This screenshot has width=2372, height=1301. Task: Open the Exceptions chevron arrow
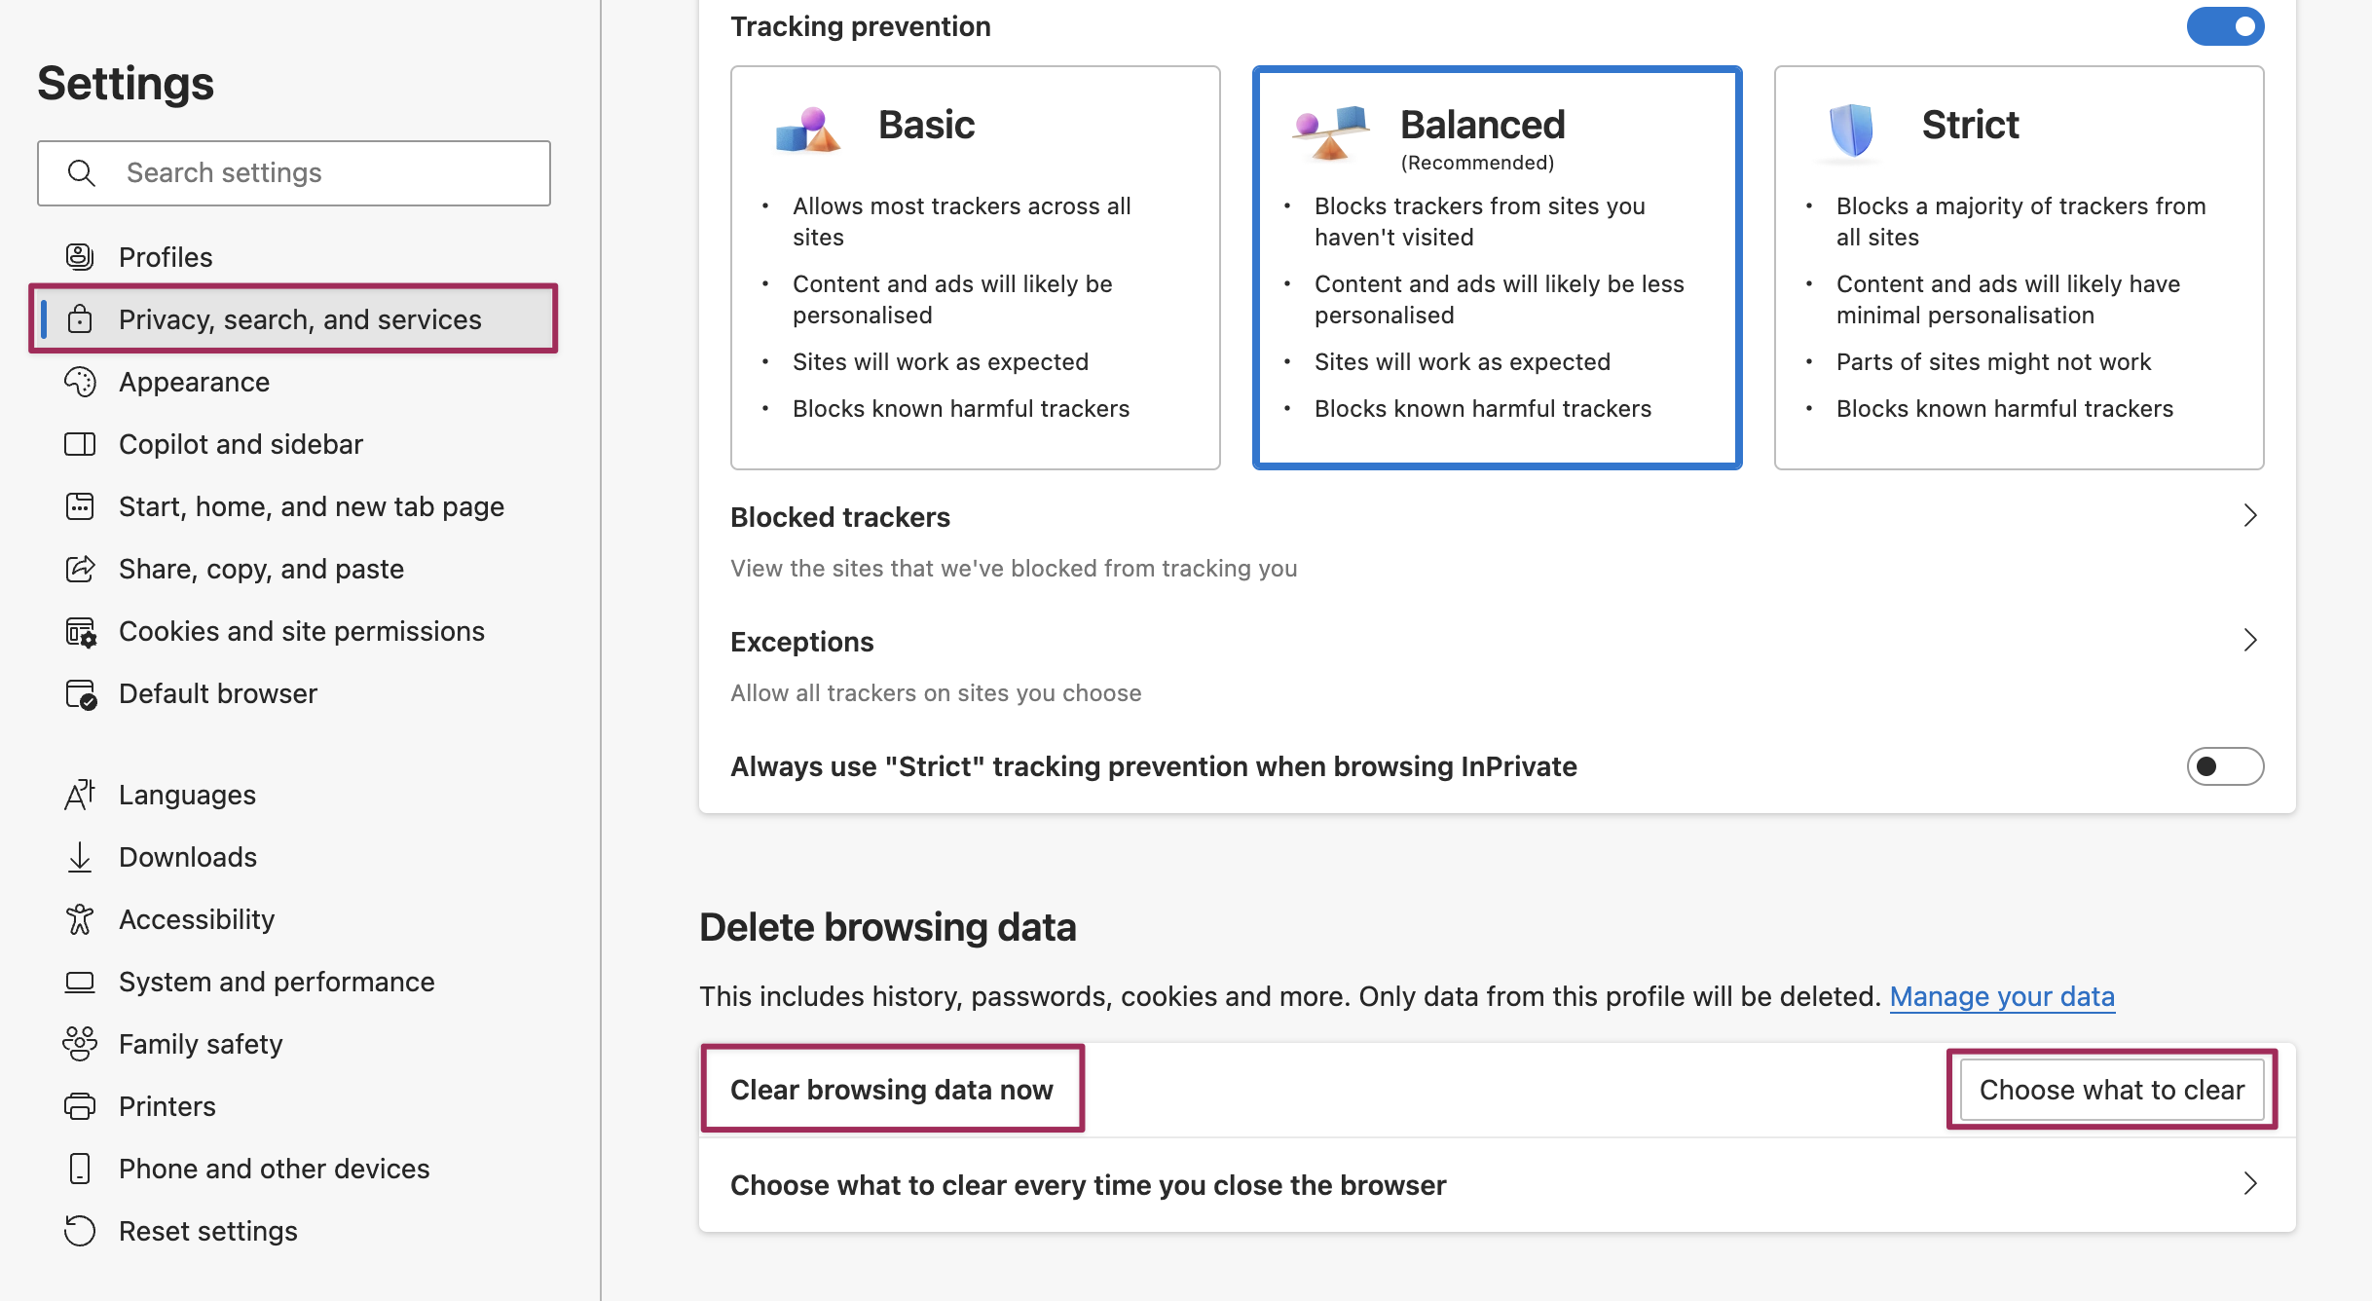coord(2250,641)
